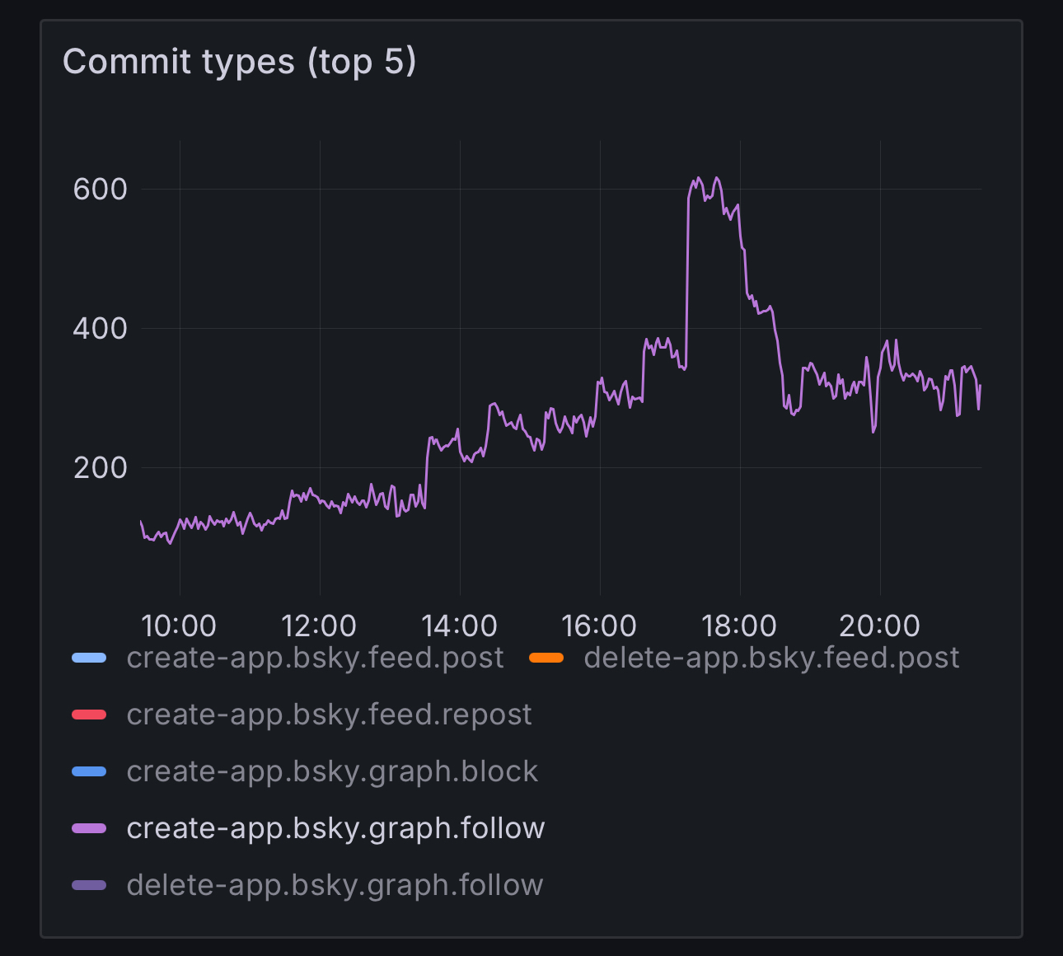This screenshot has height=956, width=1063.
Task: Toggle the create-app.bsky.feed.post legend series
Action: 315,658
